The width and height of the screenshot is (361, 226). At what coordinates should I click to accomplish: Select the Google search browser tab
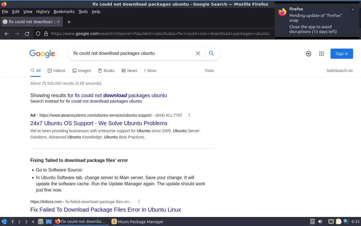click(32, 22)
